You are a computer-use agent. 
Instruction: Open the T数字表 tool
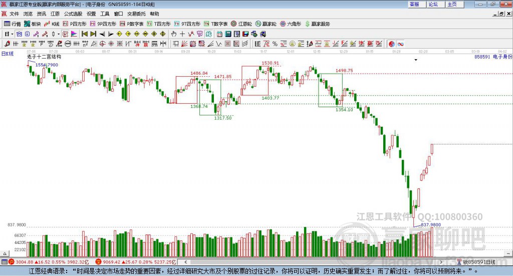coord(215,24)
